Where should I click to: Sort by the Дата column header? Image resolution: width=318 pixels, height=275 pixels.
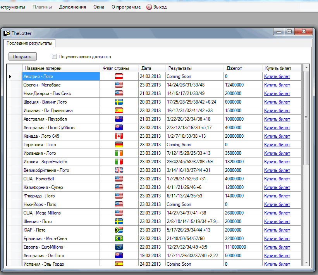152,68
